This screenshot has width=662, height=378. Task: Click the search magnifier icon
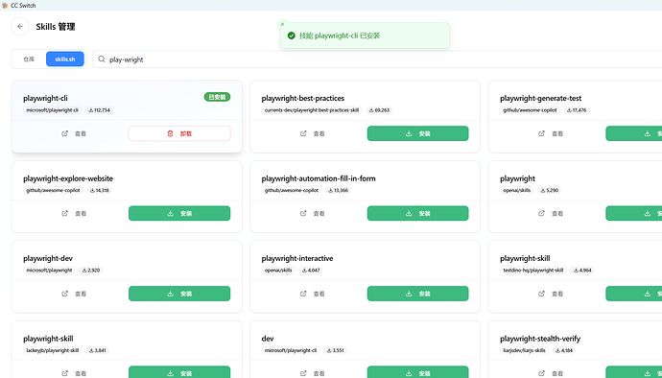(102, 59)
